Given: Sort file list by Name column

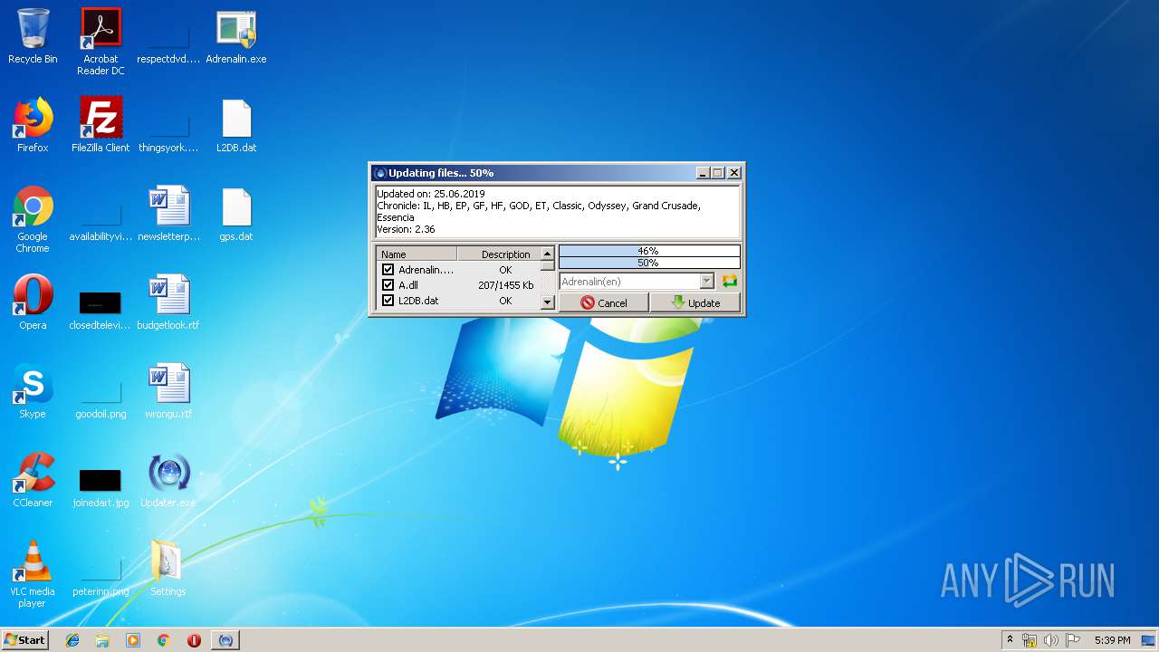Looking at the screenshot, I should 417,254.
